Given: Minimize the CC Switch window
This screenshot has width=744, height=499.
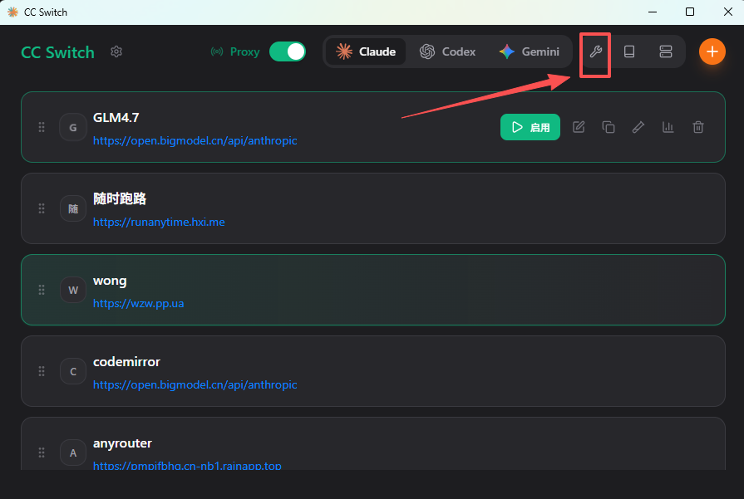Looking at the screenshot, I should point(653,12).
